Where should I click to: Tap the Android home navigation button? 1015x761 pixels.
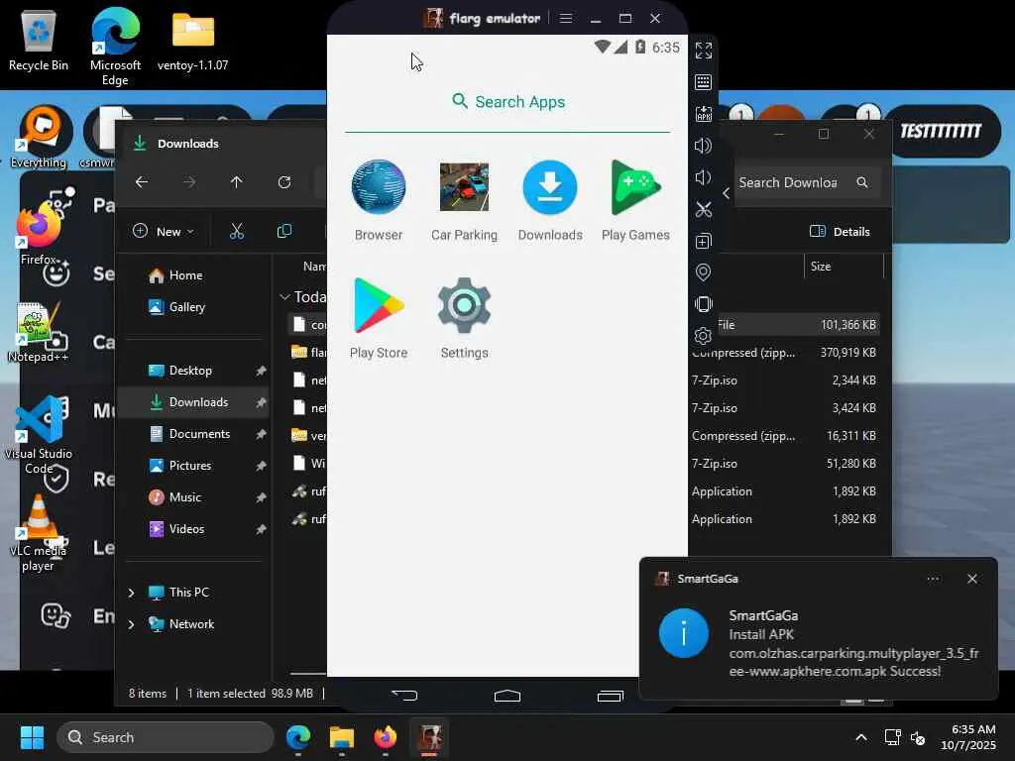(507, 696)
